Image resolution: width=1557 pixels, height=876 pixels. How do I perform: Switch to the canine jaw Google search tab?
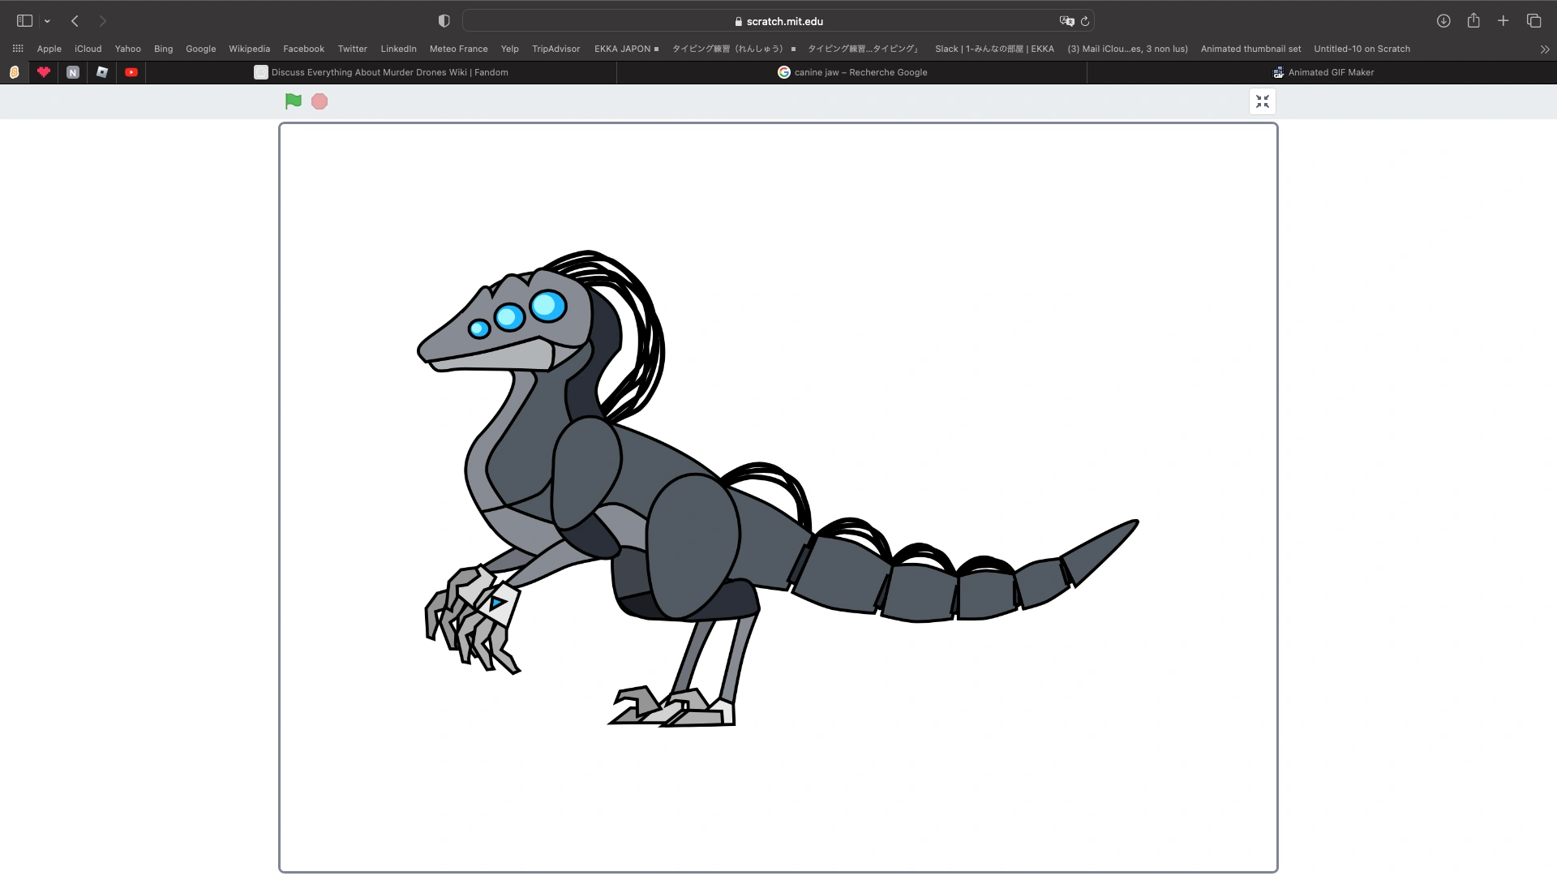[x=854, y=72]
